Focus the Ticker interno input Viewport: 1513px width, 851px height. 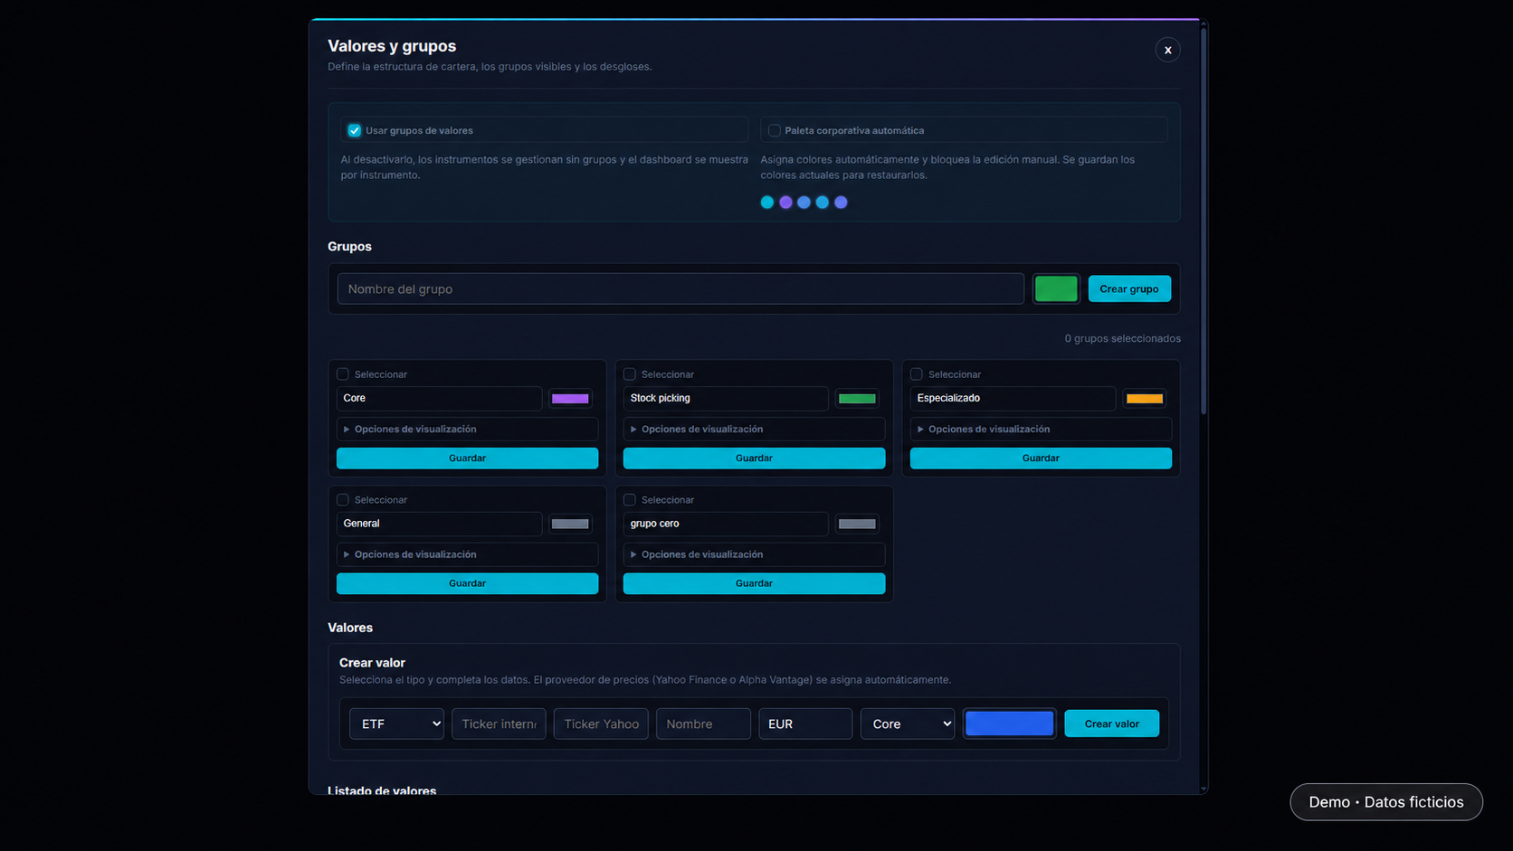[499, 723]
